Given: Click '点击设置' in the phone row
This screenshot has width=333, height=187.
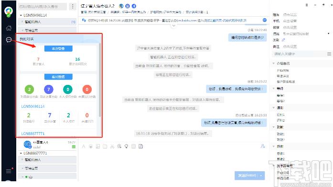Looking at the screenshot, I should pyautogui.click(x=290, y=21).
